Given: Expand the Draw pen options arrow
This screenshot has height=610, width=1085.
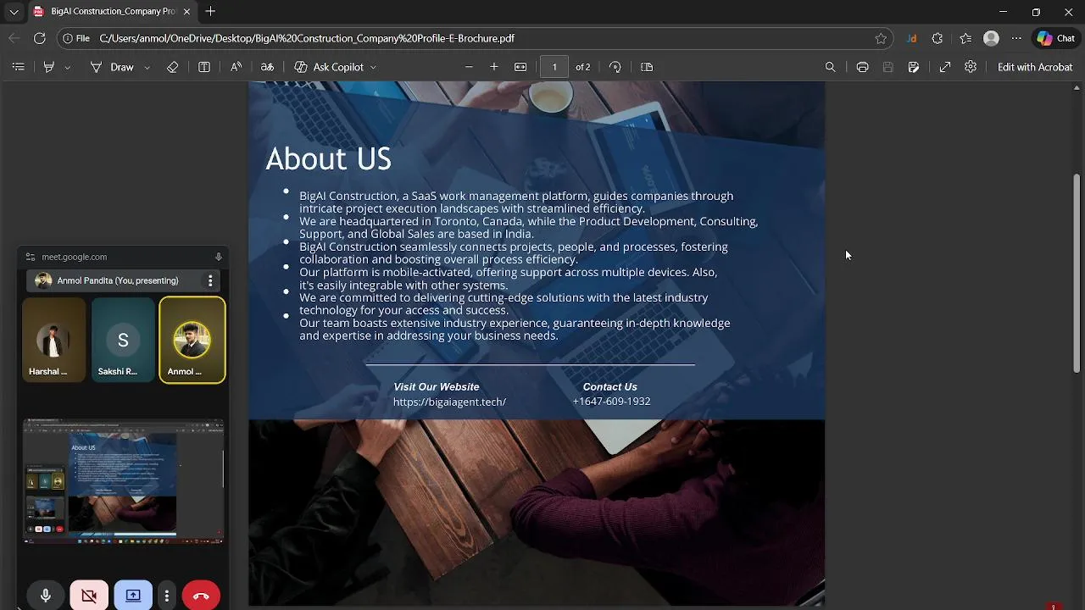Looking at the screenshot, I should click(147, 67).
